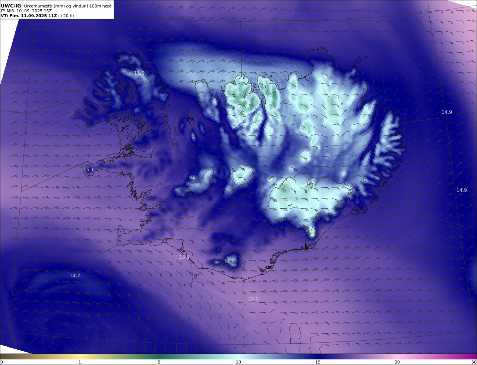Image resolution: width=477 pixels, height=365 pixels.
Task: Click the 30 tick on the color scale
Action: [397, 362]
